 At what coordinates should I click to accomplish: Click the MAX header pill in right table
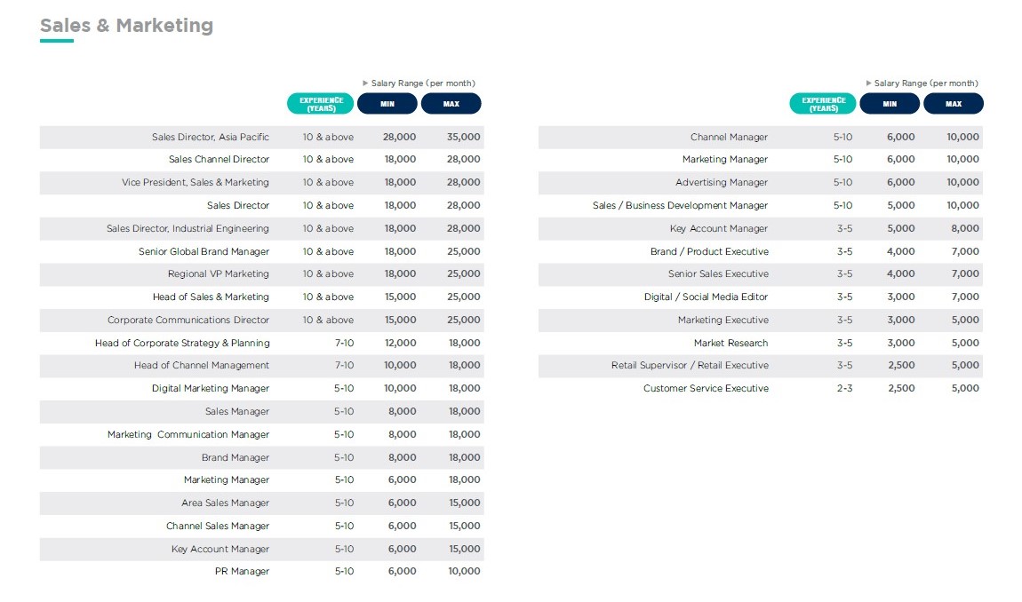(x=954, y=104)
